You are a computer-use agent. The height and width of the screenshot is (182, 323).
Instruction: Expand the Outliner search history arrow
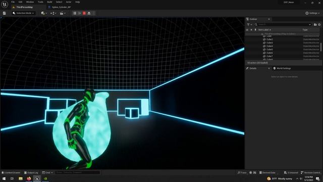tap(310, 25)
